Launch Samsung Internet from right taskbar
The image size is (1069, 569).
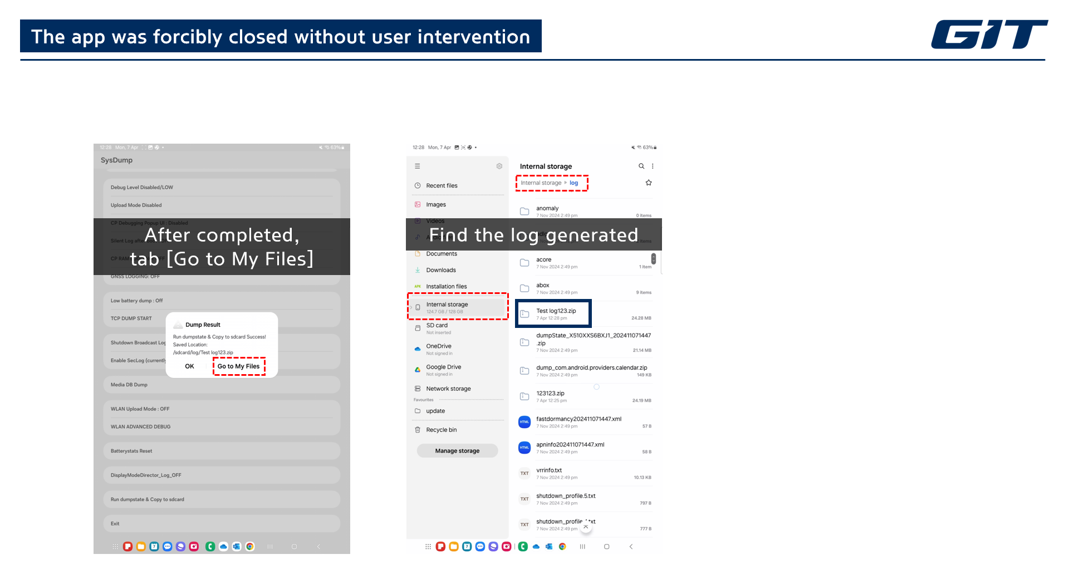pos(493,547)
